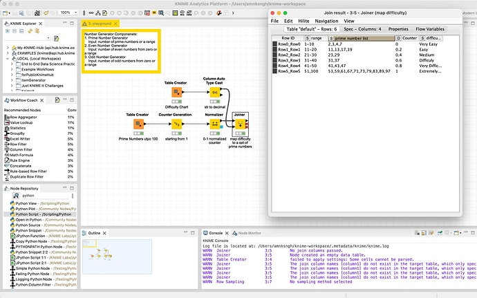Expand Just KNIME It Challenges folder
The height and width of the screenshot is (298, 477).
[12, 86]
